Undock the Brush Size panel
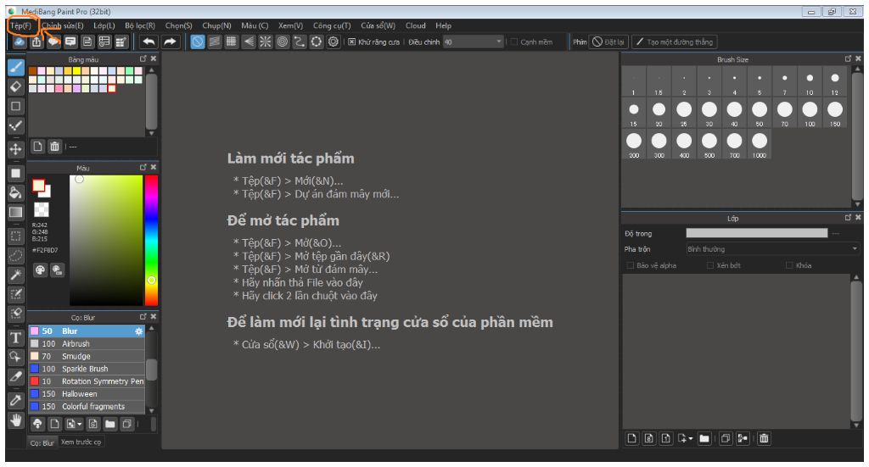 [848, 58]
